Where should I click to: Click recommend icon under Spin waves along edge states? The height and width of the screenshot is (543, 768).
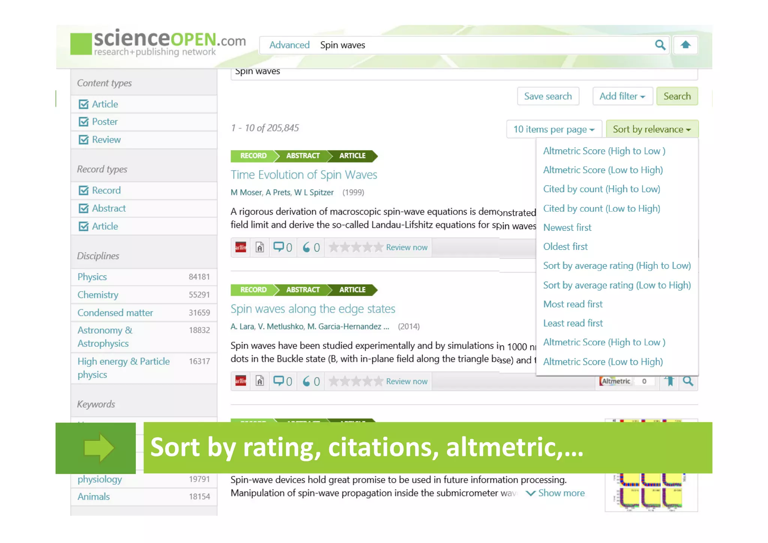(311, 381)
